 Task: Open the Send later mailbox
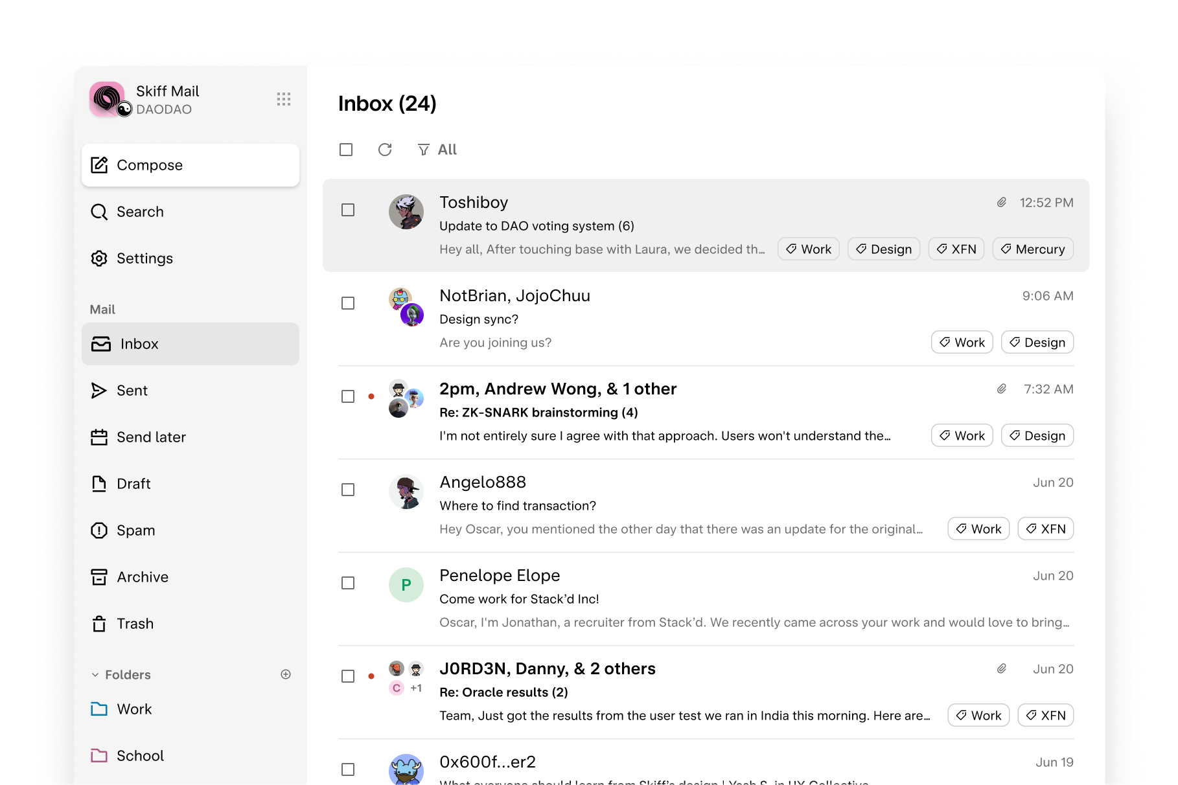(191, 437)
